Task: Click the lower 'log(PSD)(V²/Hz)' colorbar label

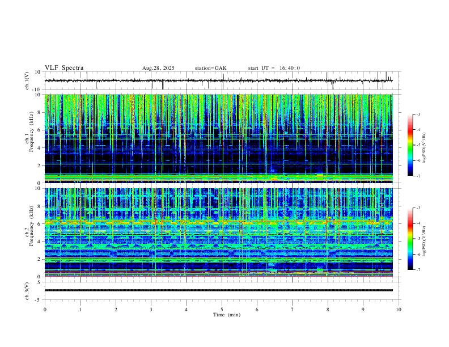Action: tap(424, 241)
